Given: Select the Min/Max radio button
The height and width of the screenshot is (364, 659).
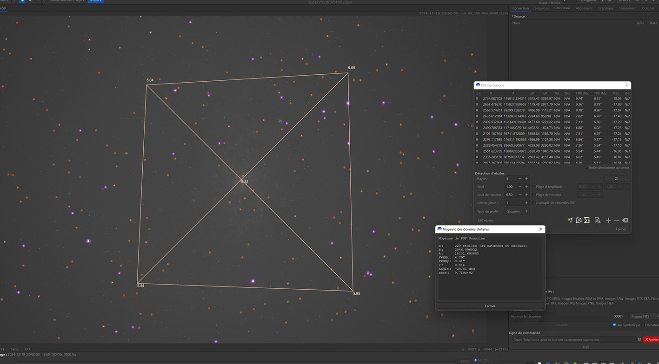Looking at the screenshot, I should click(475, 360).
